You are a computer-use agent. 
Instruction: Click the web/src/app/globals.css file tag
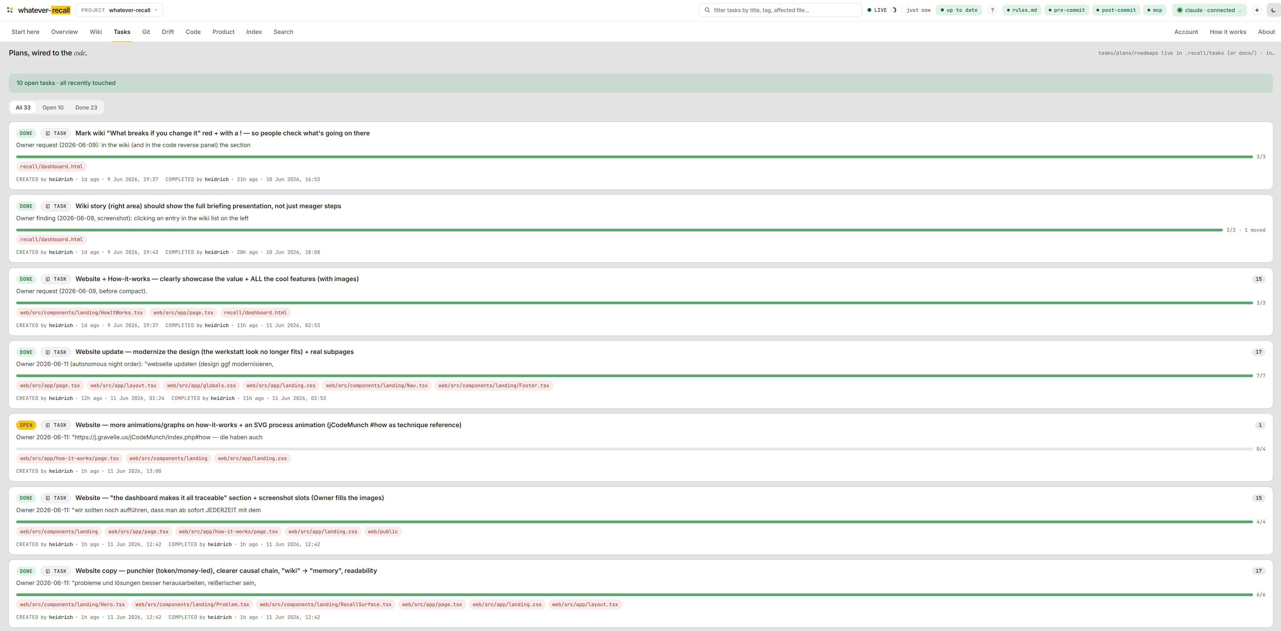coord(201,386)
